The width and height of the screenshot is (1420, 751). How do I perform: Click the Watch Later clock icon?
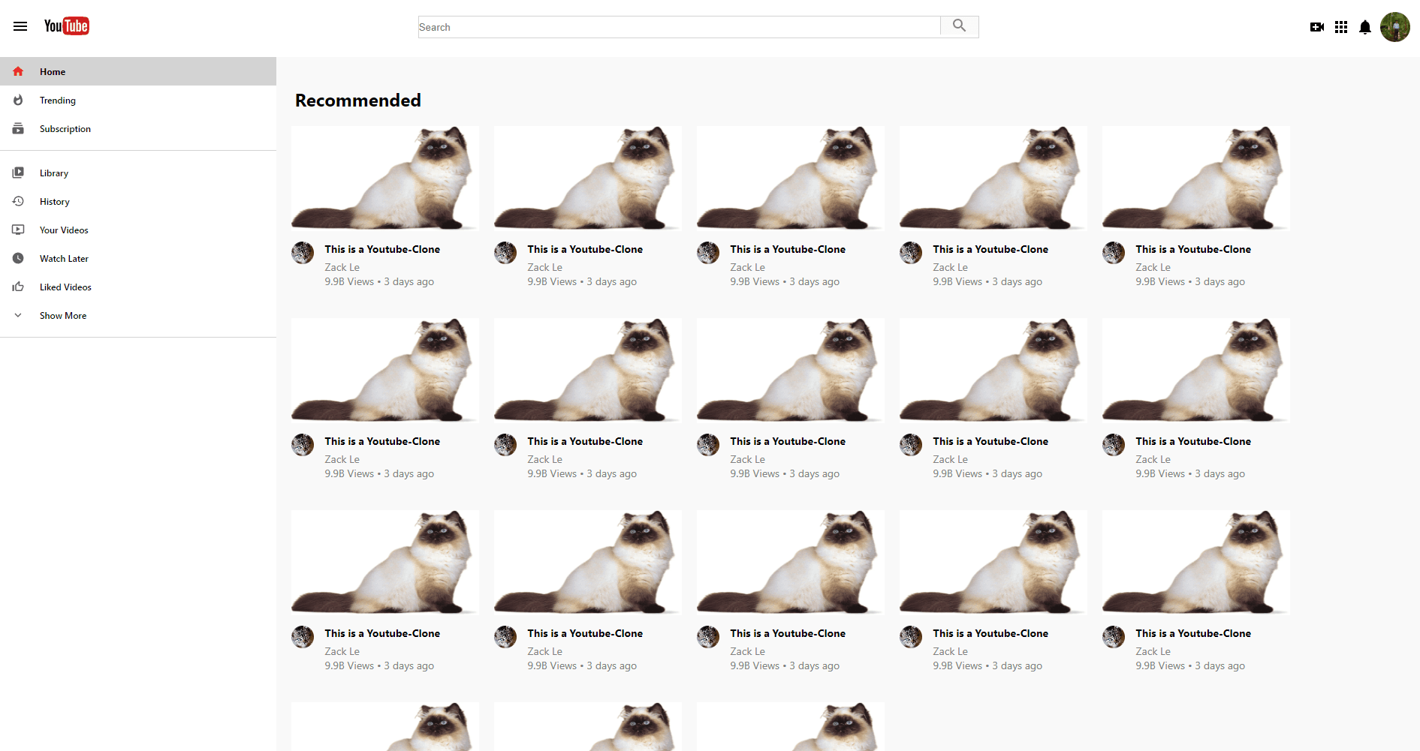pos(18,258)
